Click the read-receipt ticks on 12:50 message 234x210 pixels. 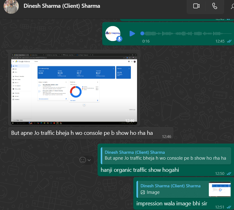click(x=229, y=173)
